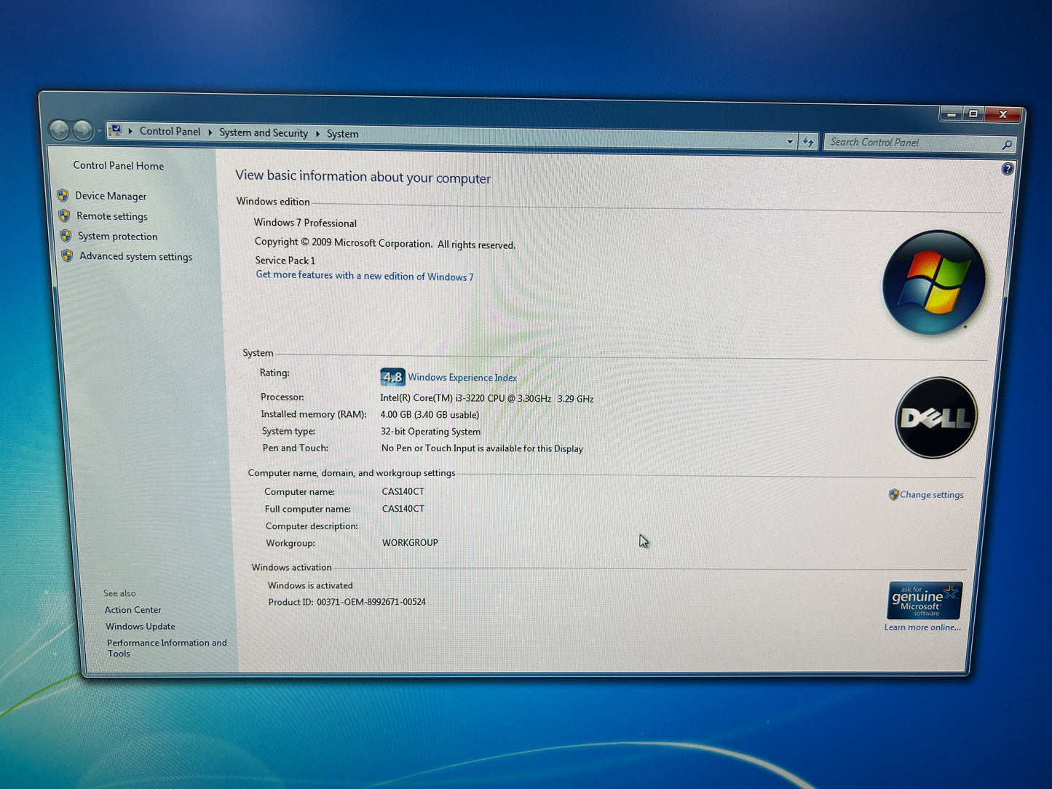This screenshot has width=1052, height=789.
Task: Open the recent pages dropdown arrow
Action: pos(100,132)
